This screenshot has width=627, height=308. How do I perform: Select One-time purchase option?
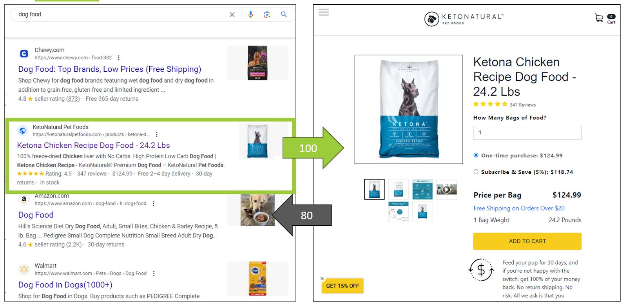point(476,155)
